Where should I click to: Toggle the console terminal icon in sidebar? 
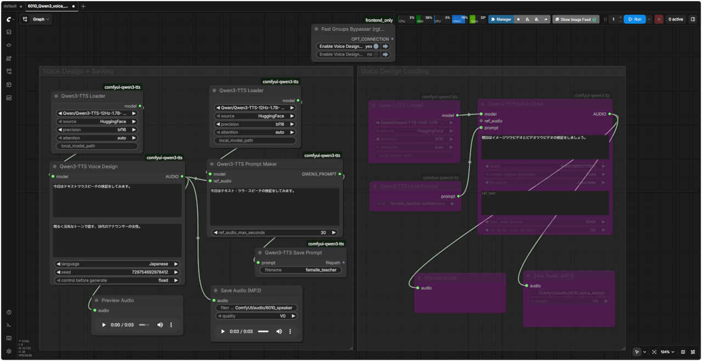(x=9, y=325)
